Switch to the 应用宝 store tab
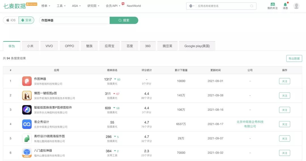This screenshot has height=161, width=306. point(109,46)
